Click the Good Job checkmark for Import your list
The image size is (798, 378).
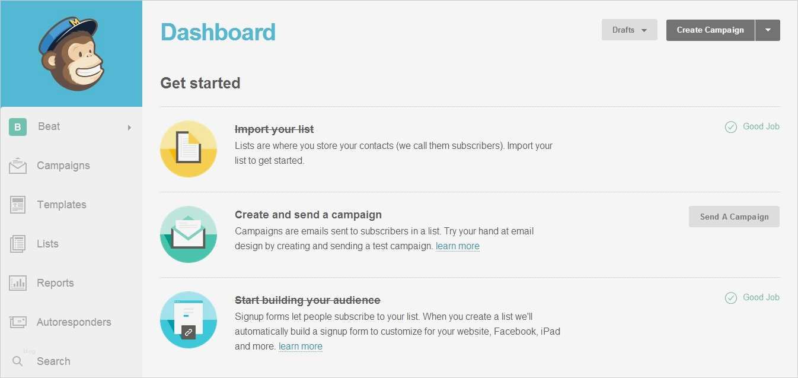pos(730,126)
